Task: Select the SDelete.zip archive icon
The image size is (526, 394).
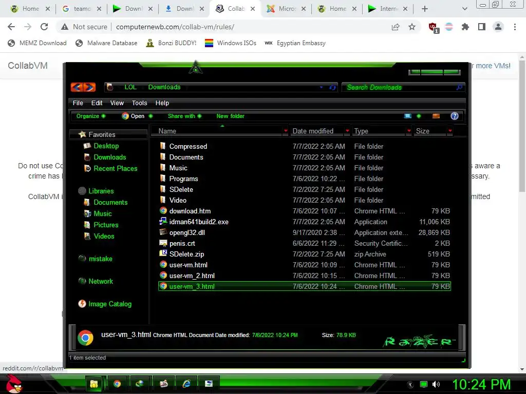Action: (x=163, y=253)
